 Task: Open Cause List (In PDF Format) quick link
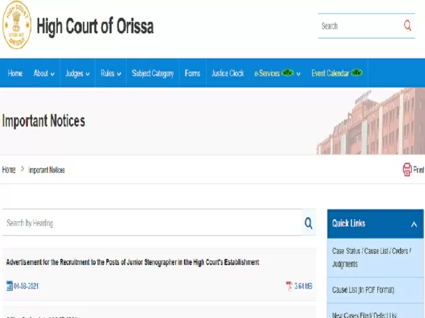(363, 290)
